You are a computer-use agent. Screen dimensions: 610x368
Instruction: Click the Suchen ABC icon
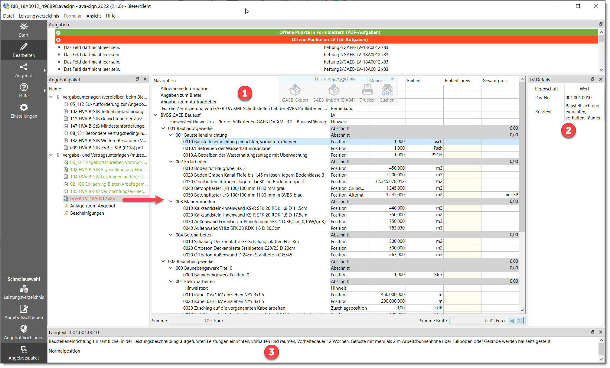click(387, 90)
